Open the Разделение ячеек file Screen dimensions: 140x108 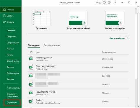[78, 93]
